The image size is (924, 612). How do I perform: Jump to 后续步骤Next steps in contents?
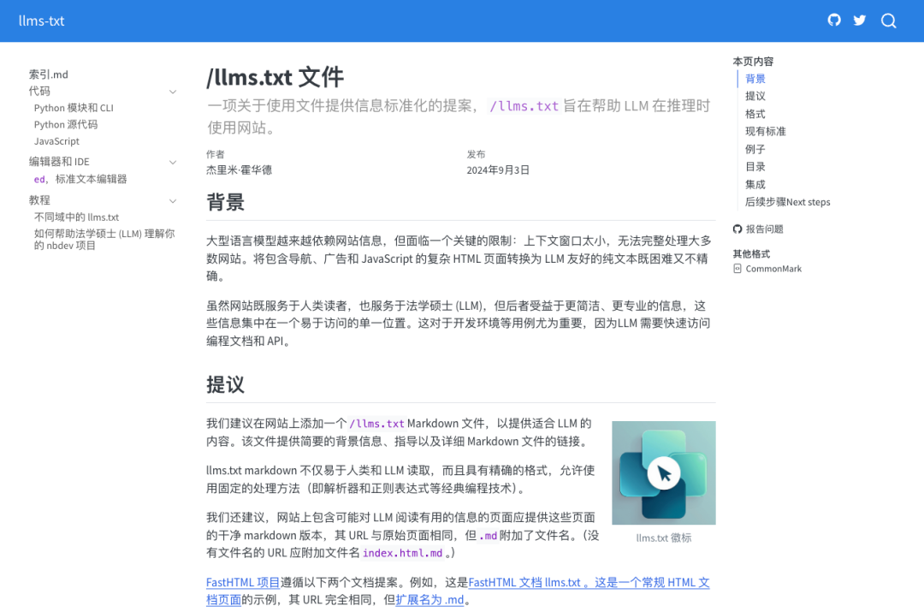787,202
